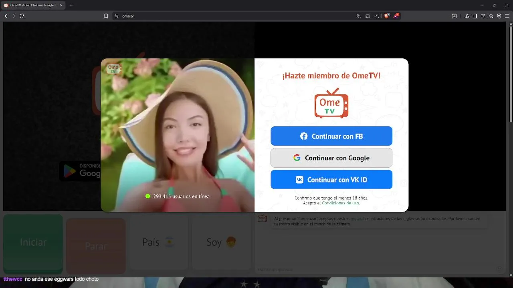Click the ¡Hazte miembro de OmeTV! heading
This screenshot has width=513, height=288.
(x=331, y=76)
